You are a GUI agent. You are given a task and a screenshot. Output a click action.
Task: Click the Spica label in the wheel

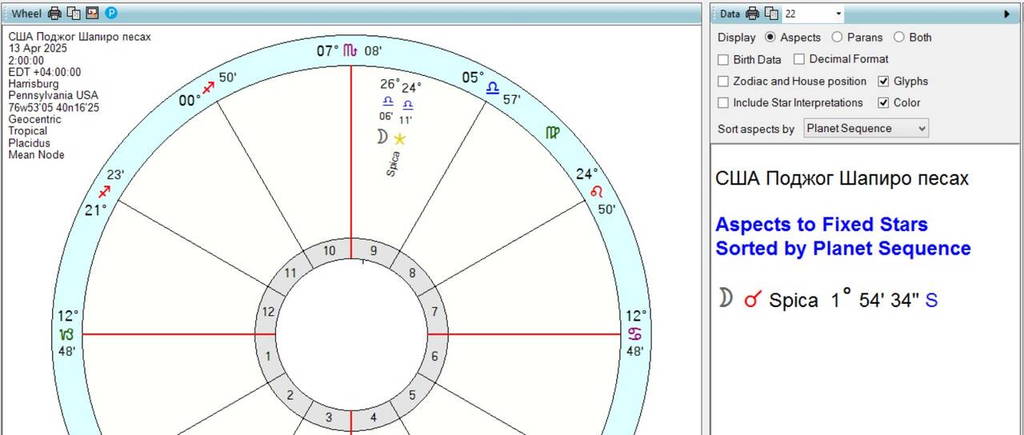[394, 164]
